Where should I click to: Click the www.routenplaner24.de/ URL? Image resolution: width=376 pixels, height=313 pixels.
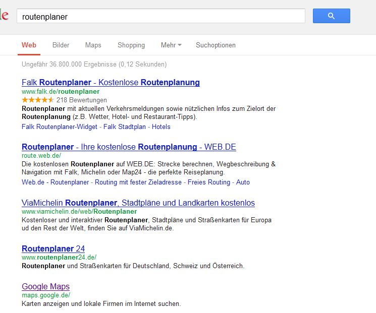[59, 257]
